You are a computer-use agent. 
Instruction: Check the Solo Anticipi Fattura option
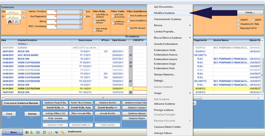coord(94,30)
